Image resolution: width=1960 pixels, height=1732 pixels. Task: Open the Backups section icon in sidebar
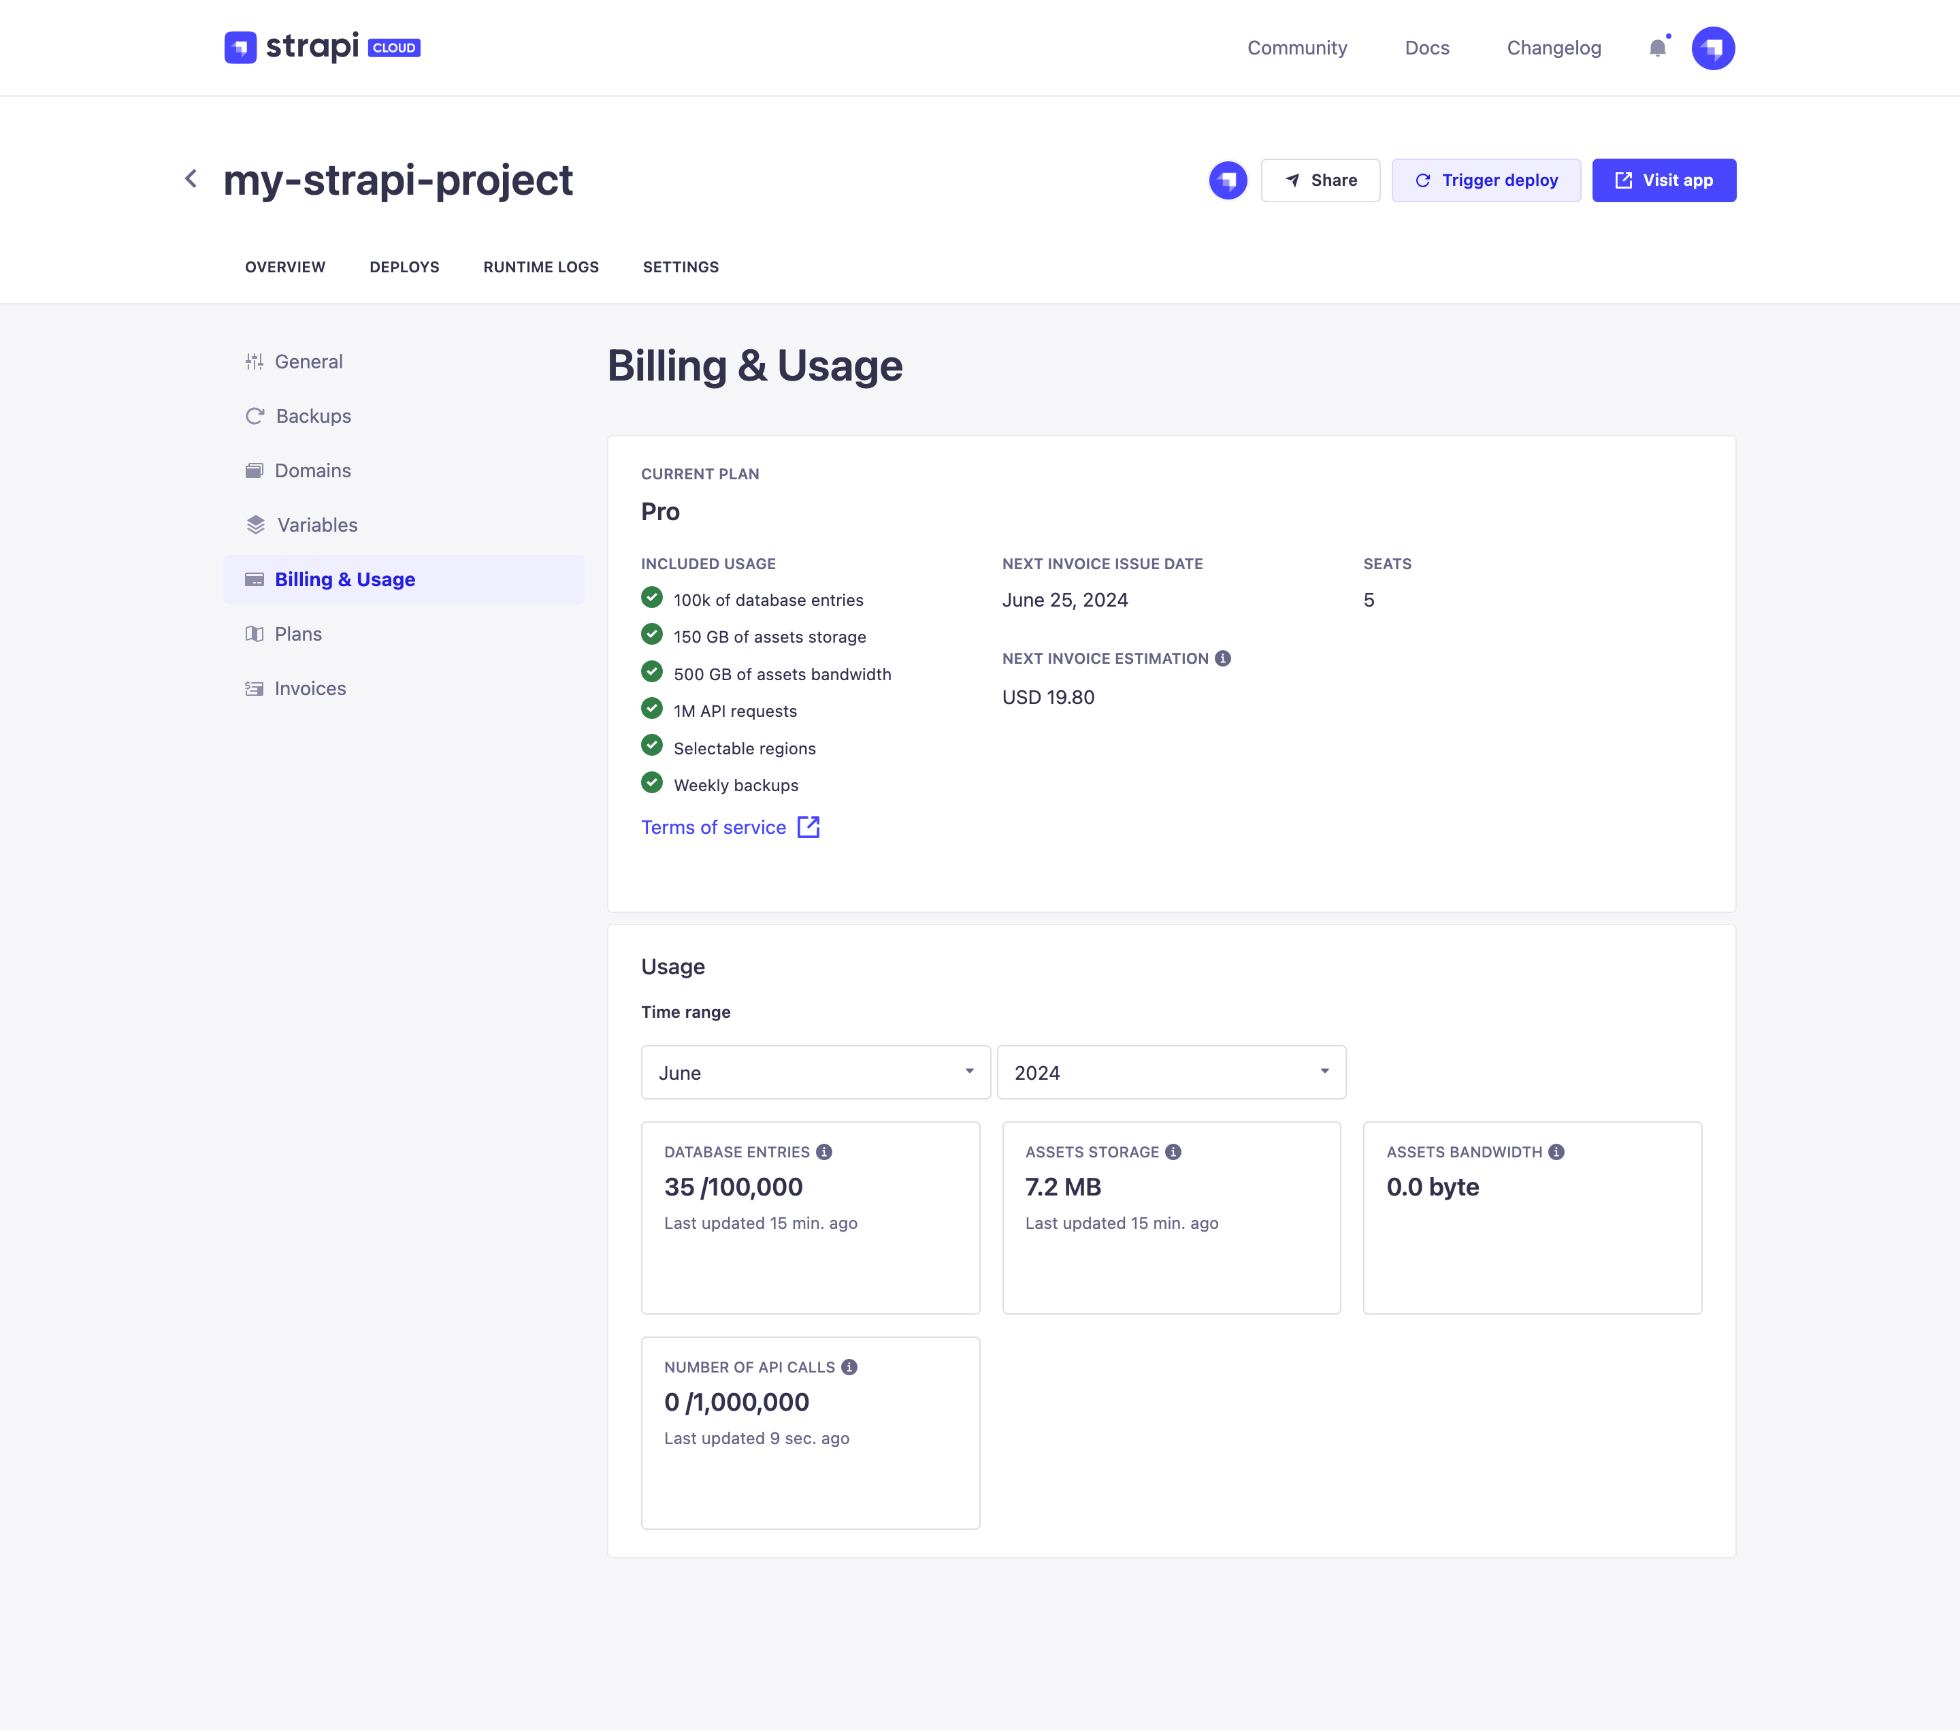[254, 415]
